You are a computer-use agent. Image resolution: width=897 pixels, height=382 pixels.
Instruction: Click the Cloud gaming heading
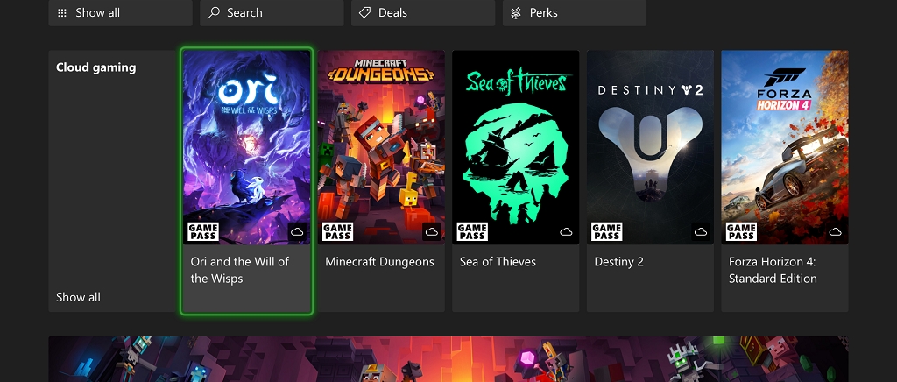point(96,67)
